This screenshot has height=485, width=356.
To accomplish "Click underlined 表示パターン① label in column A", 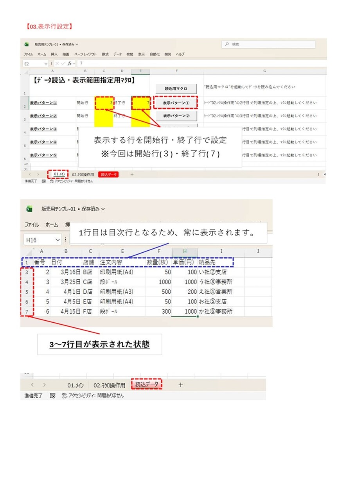I will click(43, 103).
